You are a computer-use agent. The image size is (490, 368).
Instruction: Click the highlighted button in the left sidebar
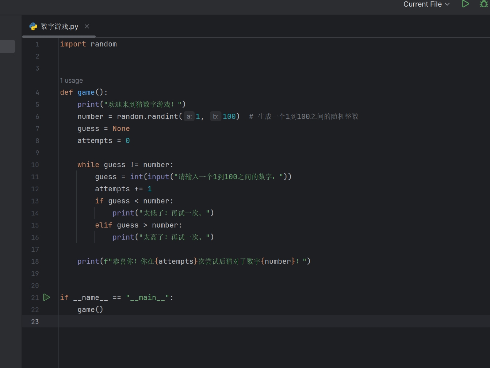click(x=7, y=46)
